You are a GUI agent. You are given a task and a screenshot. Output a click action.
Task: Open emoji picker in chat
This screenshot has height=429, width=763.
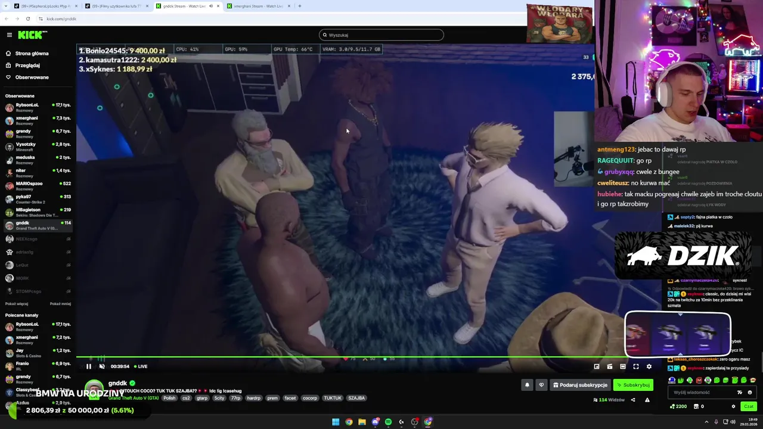point(750,393)
